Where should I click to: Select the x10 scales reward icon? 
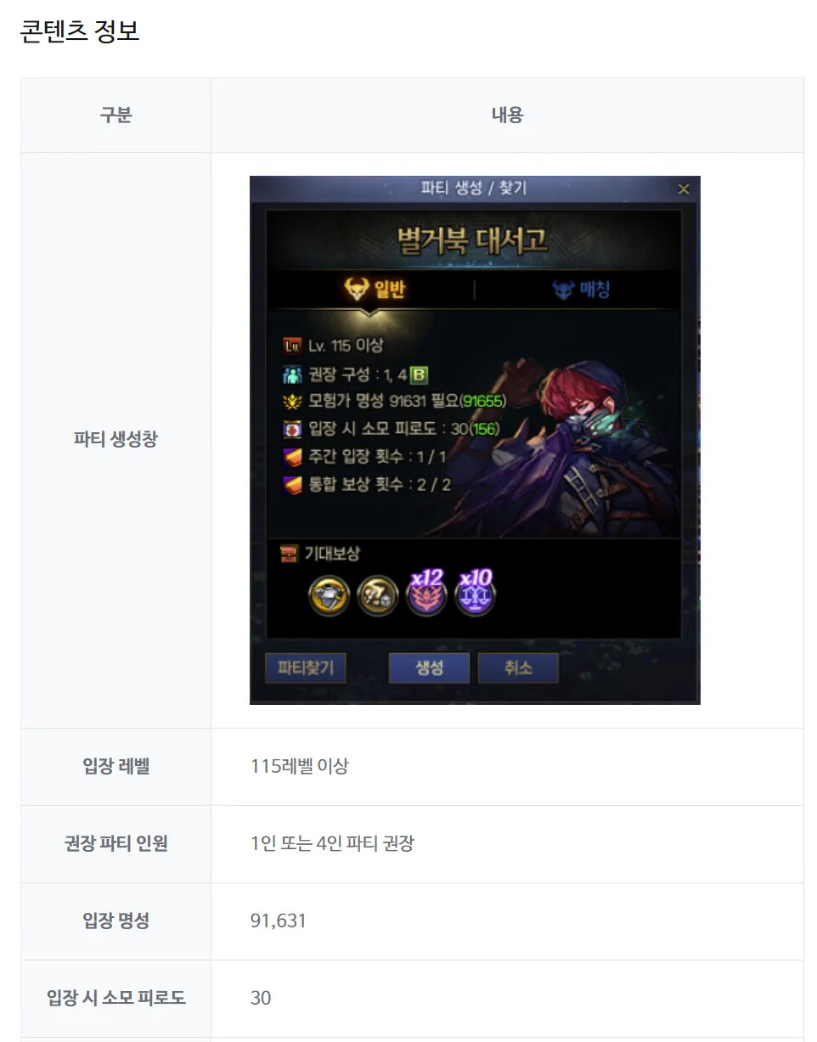coord(476,593)
